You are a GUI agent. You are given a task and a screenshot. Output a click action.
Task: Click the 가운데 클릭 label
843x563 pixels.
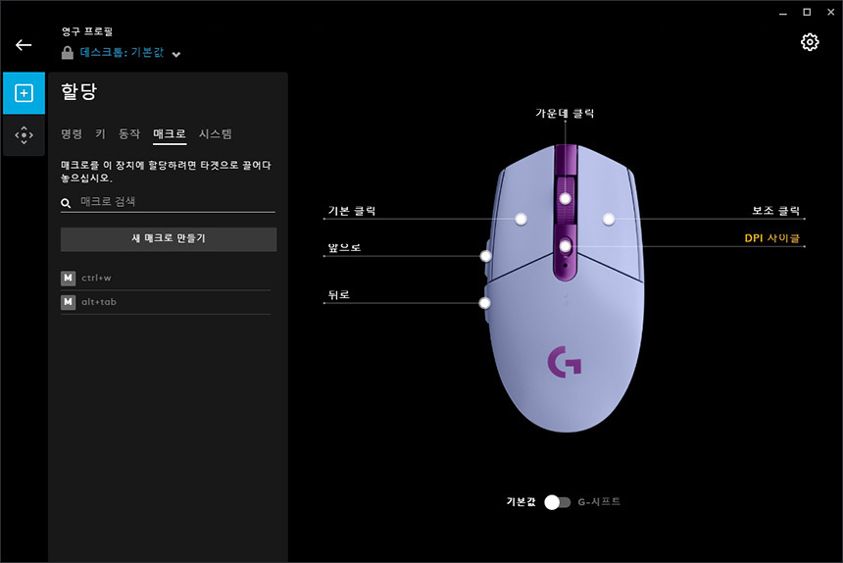coord(565,113)
